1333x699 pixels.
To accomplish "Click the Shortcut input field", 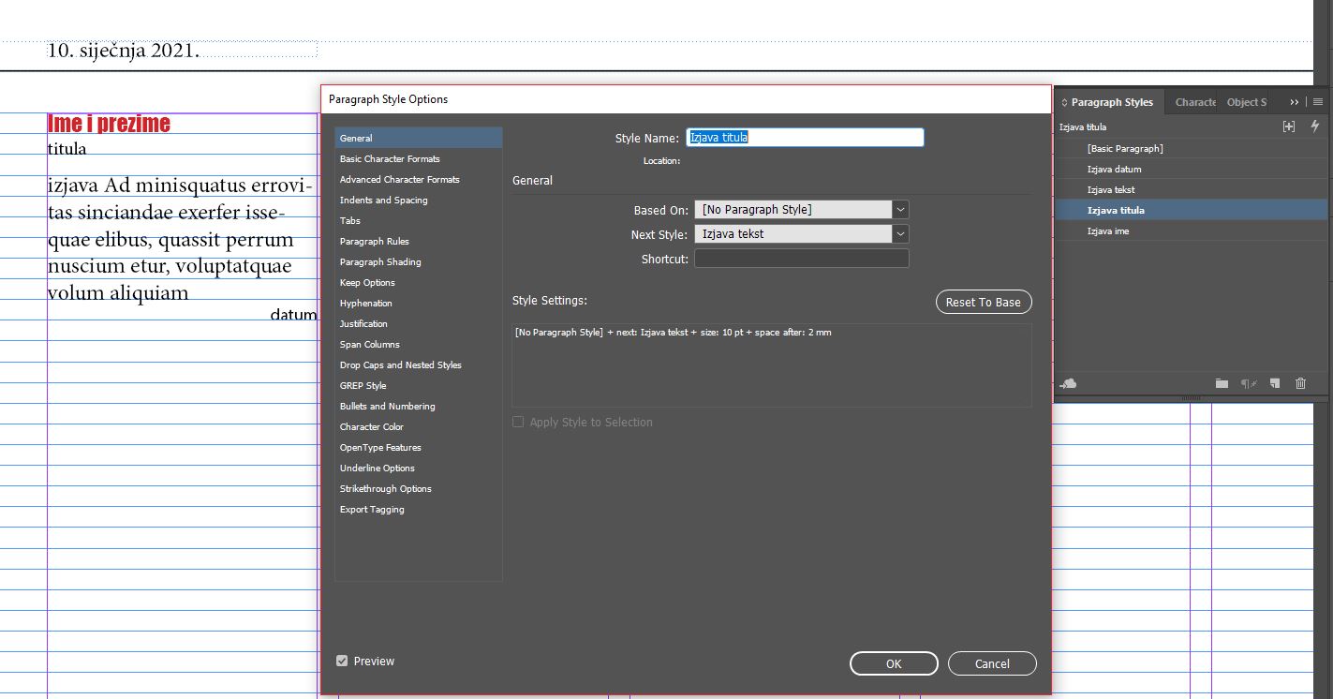I will (801, 259).
